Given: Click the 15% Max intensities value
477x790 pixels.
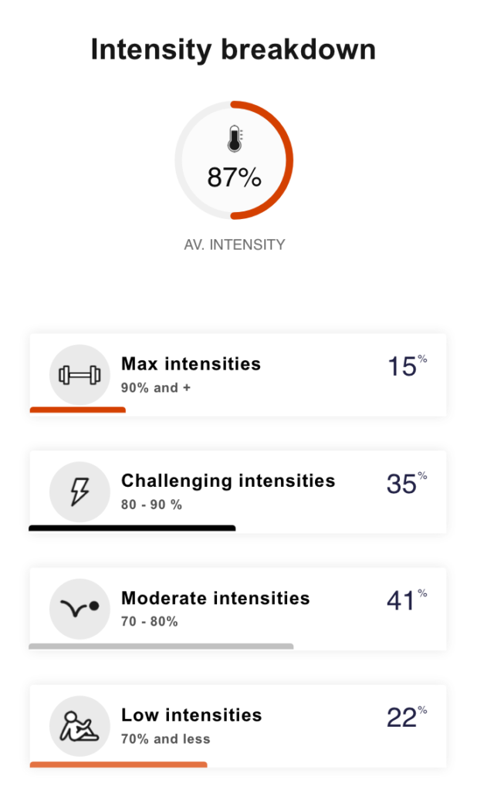Looking at the screenshot, I should coord(408,365).
